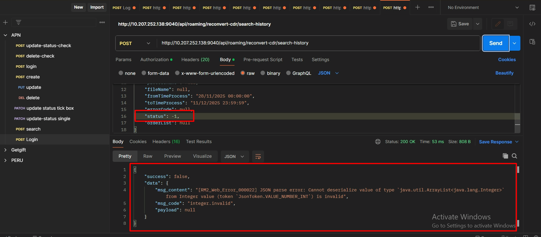Click the search response magnifier icon
This screenshot has width=541, height=237.
[514, 156]
